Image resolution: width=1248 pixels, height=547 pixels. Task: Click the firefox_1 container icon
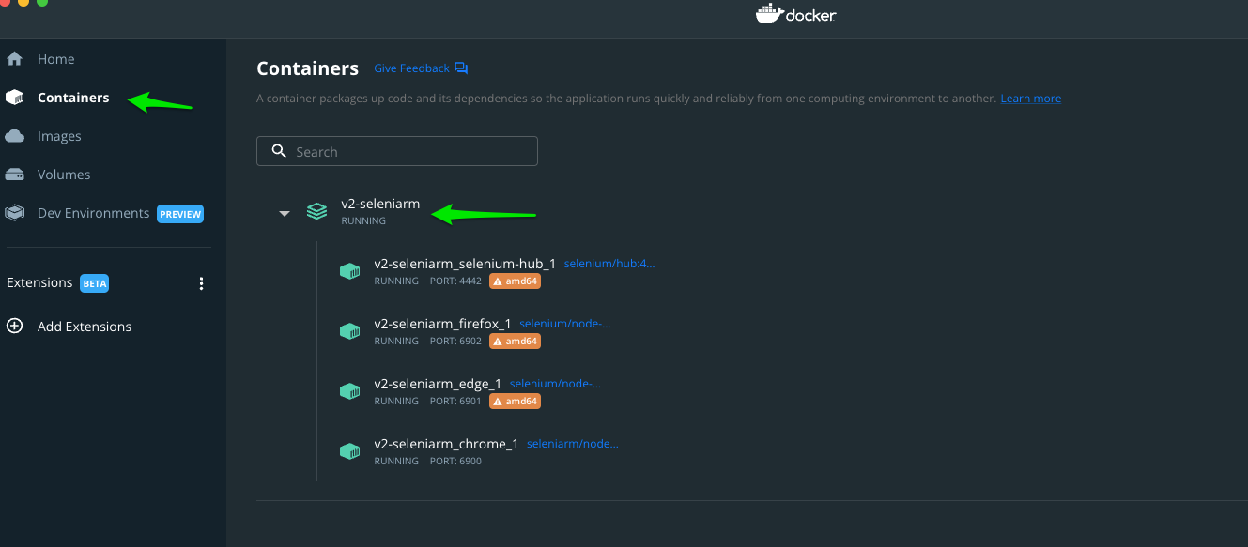(x=349, y=331)
